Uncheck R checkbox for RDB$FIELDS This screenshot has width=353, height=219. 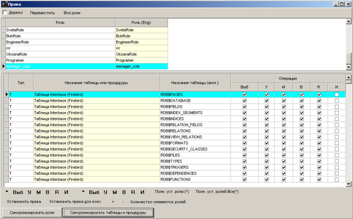tap(319, 107)
